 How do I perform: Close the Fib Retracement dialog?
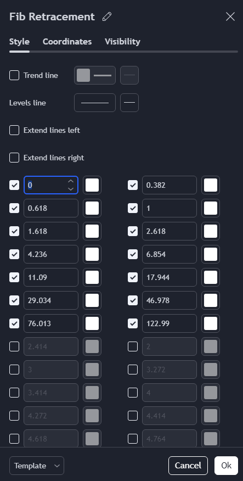(230, 16)
